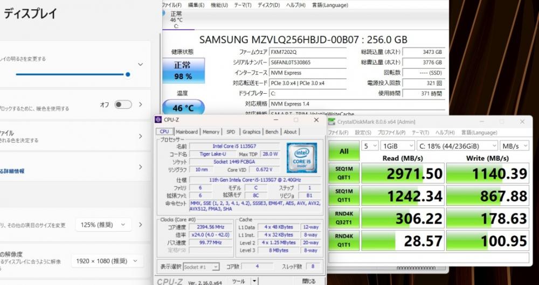The image size is (539, 285).
Task: Click the 詳細情報 link in display settings
Action: (x=12, y=171)
